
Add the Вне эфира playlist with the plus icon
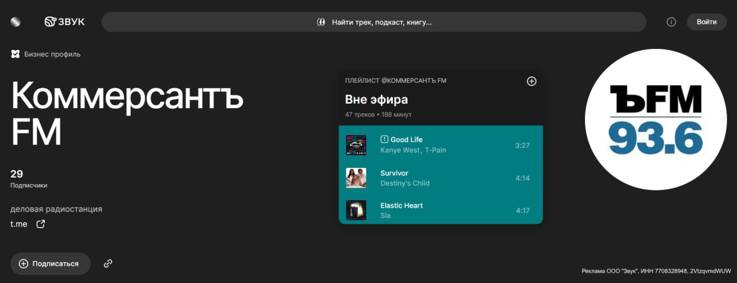531,81
